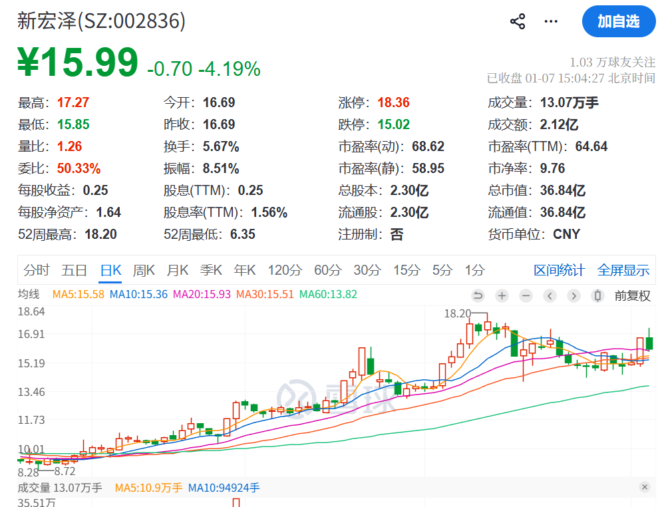Viewport: 670px width, 507px height.
Task: Click 52周最低 value 6.35
Action: pyautogui.click(x=243, y=234)
